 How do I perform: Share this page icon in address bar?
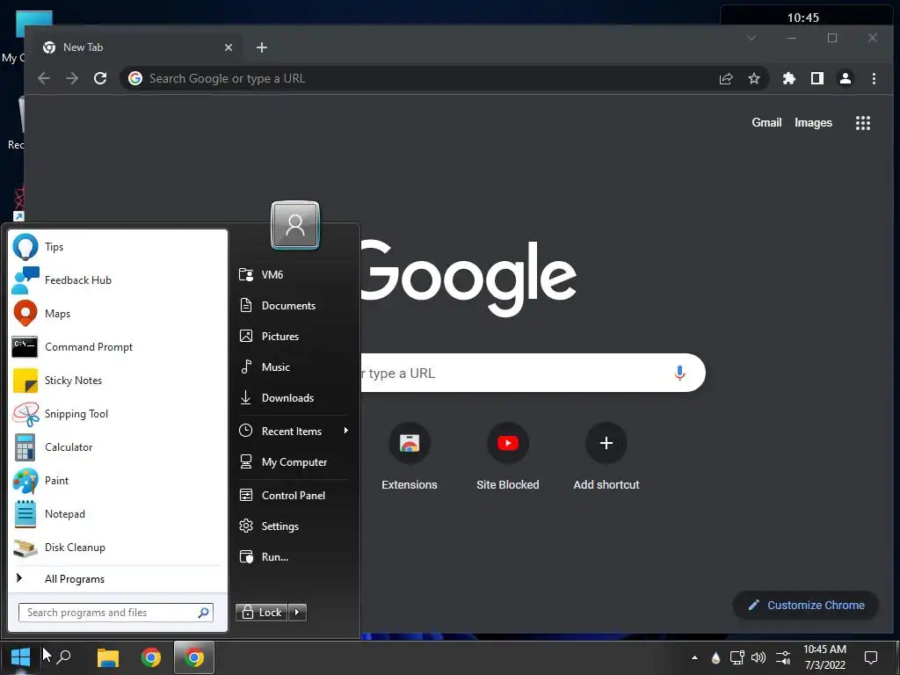point(726,78)
